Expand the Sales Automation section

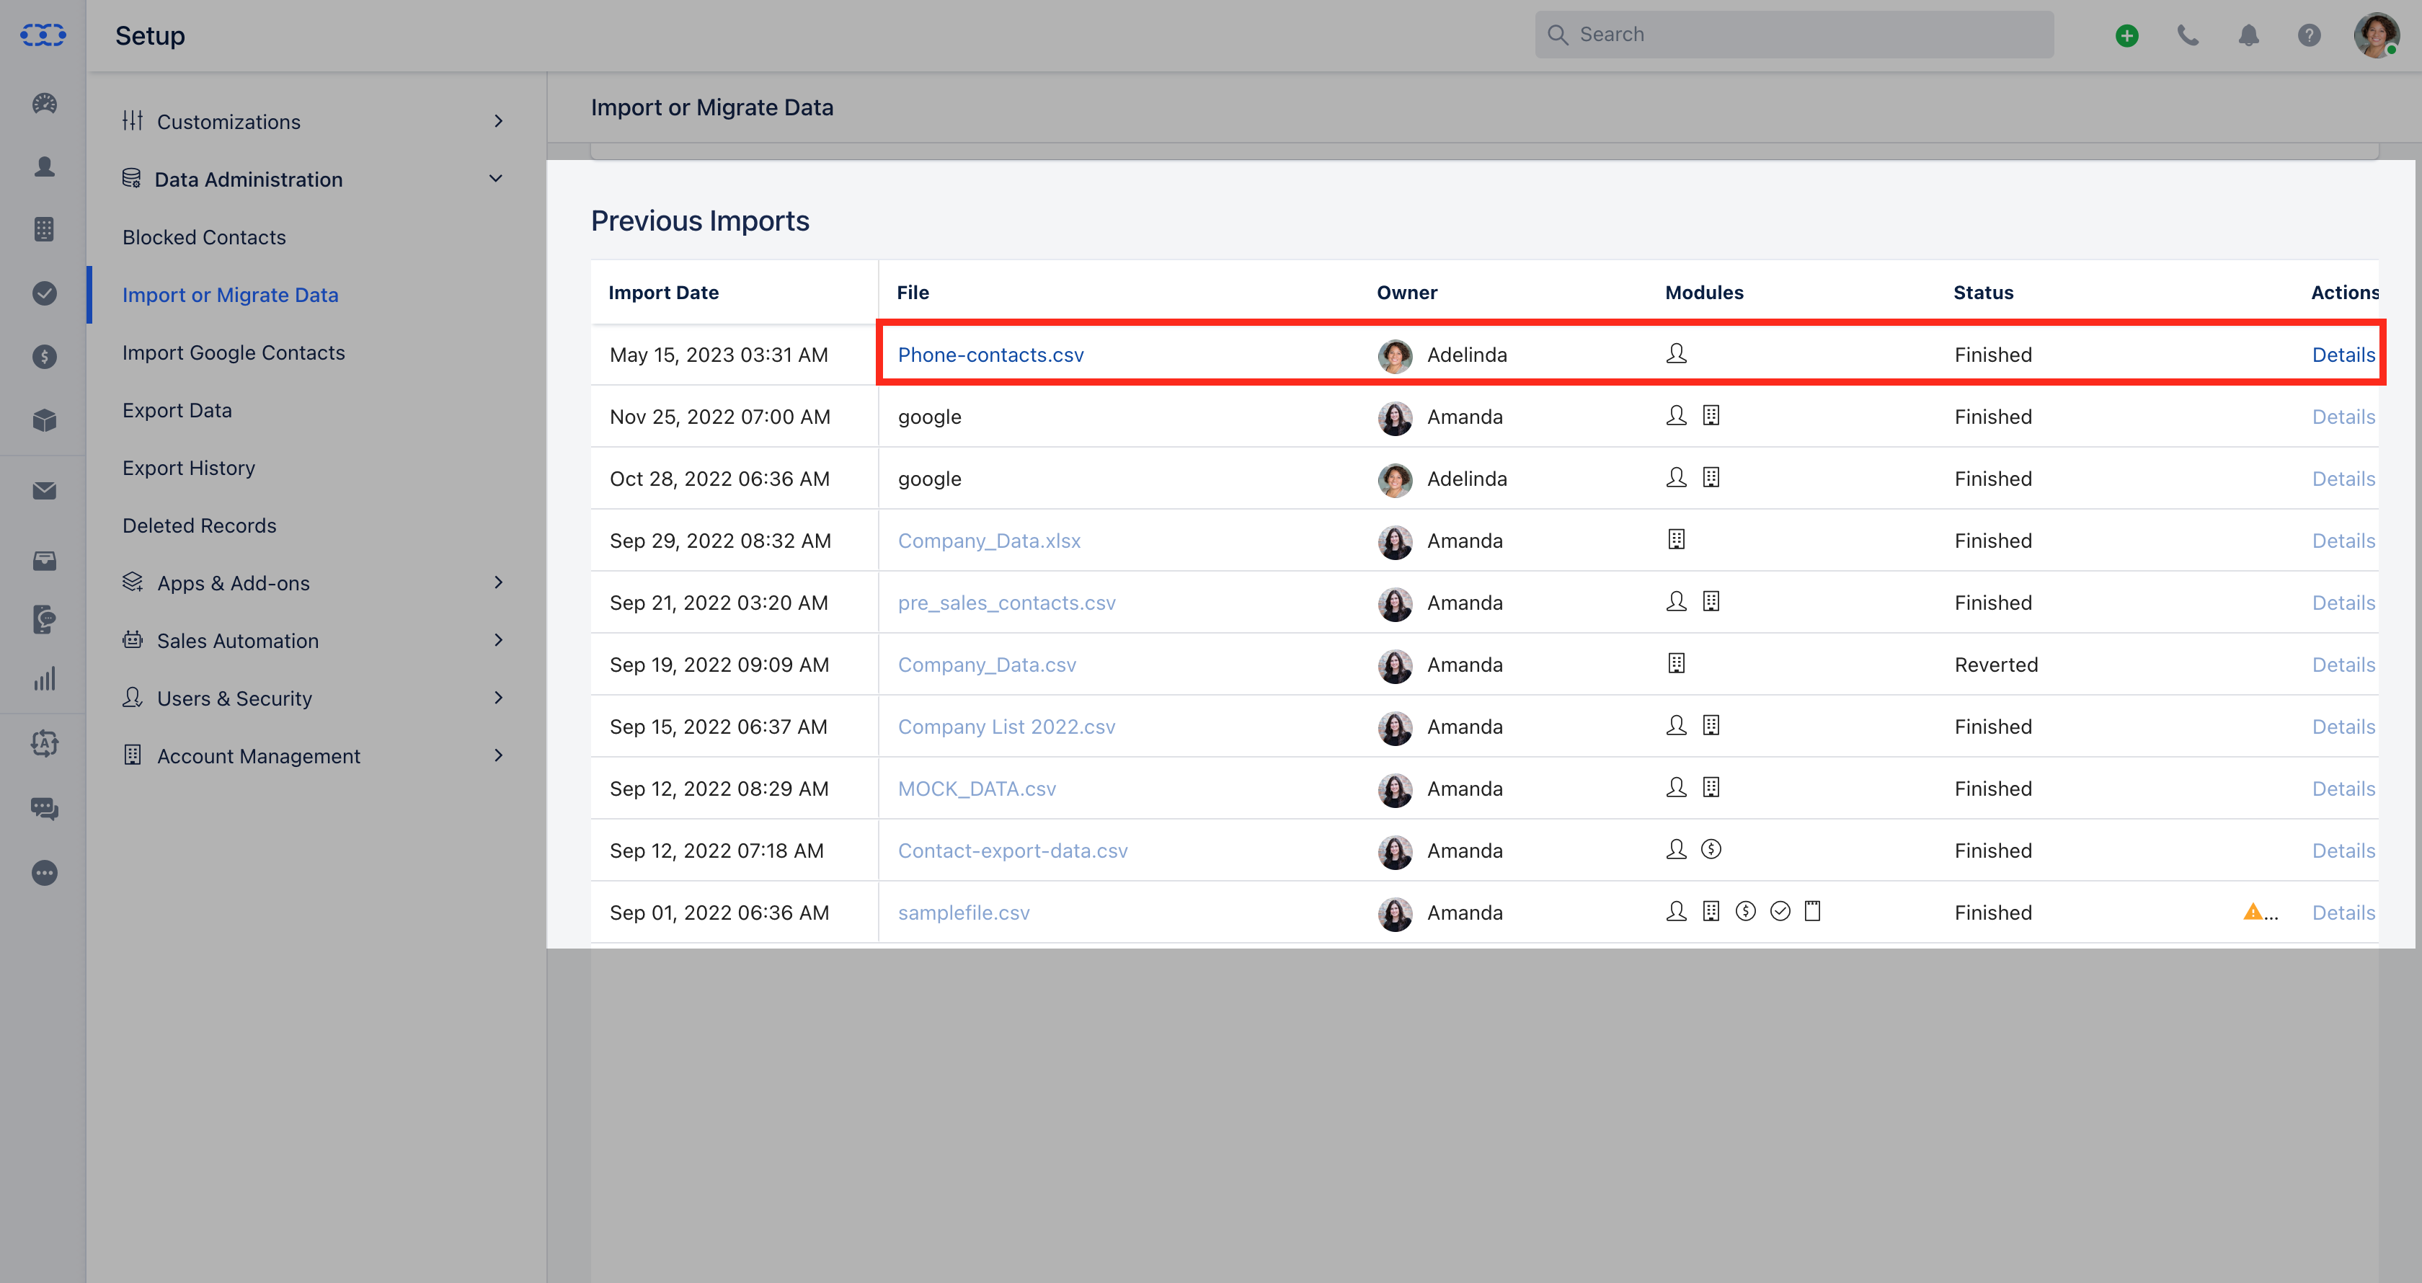(314, 640)
